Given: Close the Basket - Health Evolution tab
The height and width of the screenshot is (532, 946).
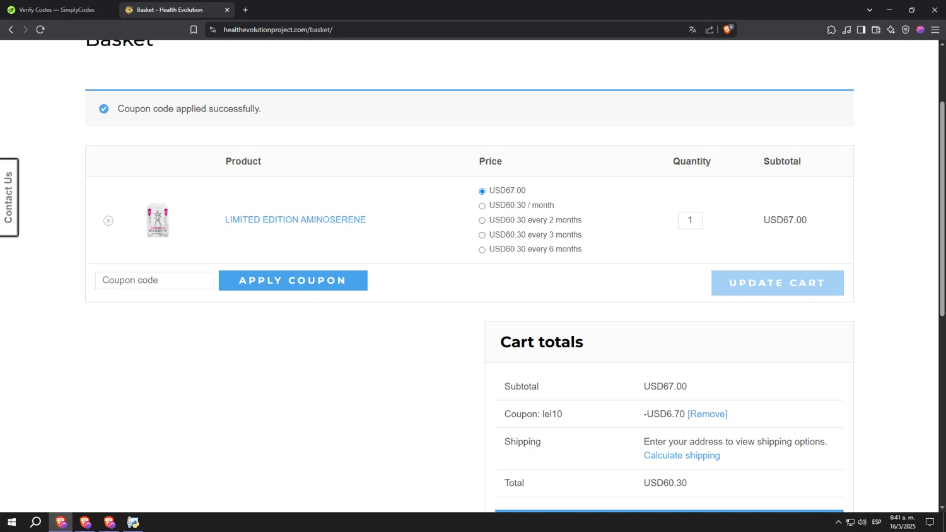Looking at the screenshot, I should coord(227,10).
